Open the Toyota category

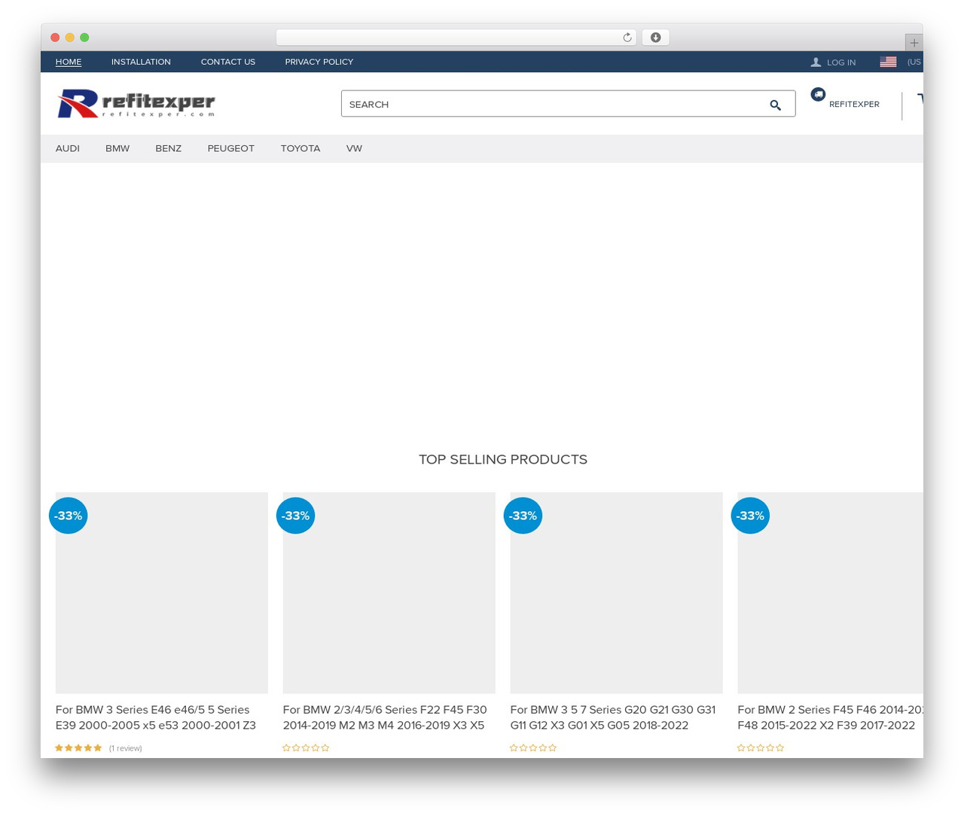300,148
